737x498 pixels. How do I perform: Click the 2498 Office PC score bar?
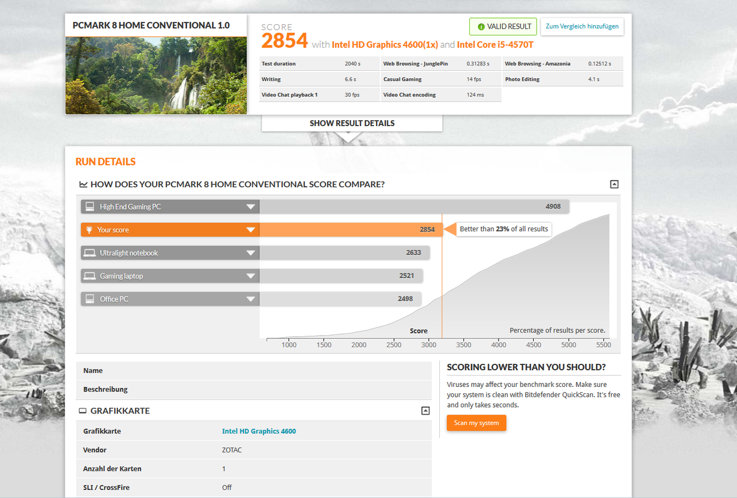(x=340, y=299)
